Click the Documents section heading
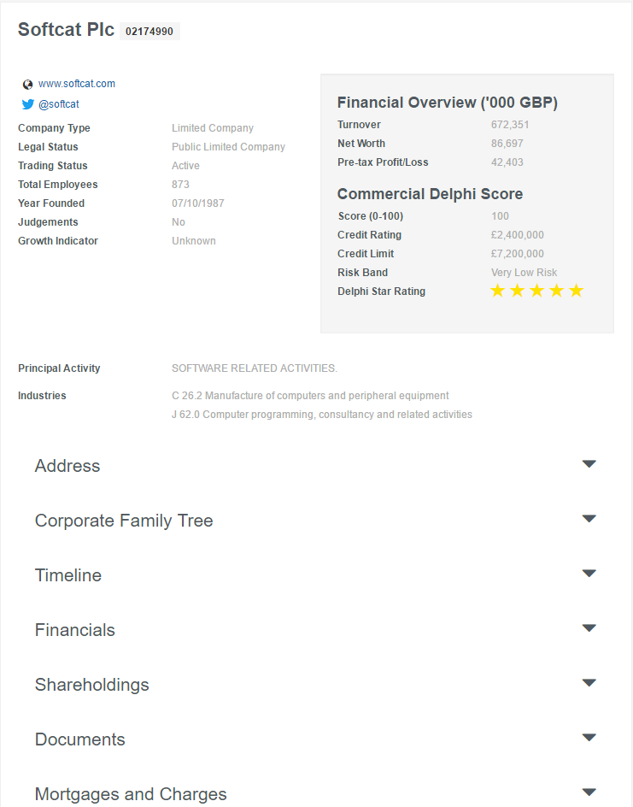Screen dimensions: 633x807 [80, 739]
